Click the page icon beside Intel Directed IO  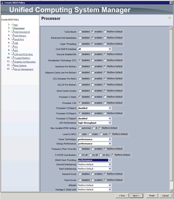[12, 31]
